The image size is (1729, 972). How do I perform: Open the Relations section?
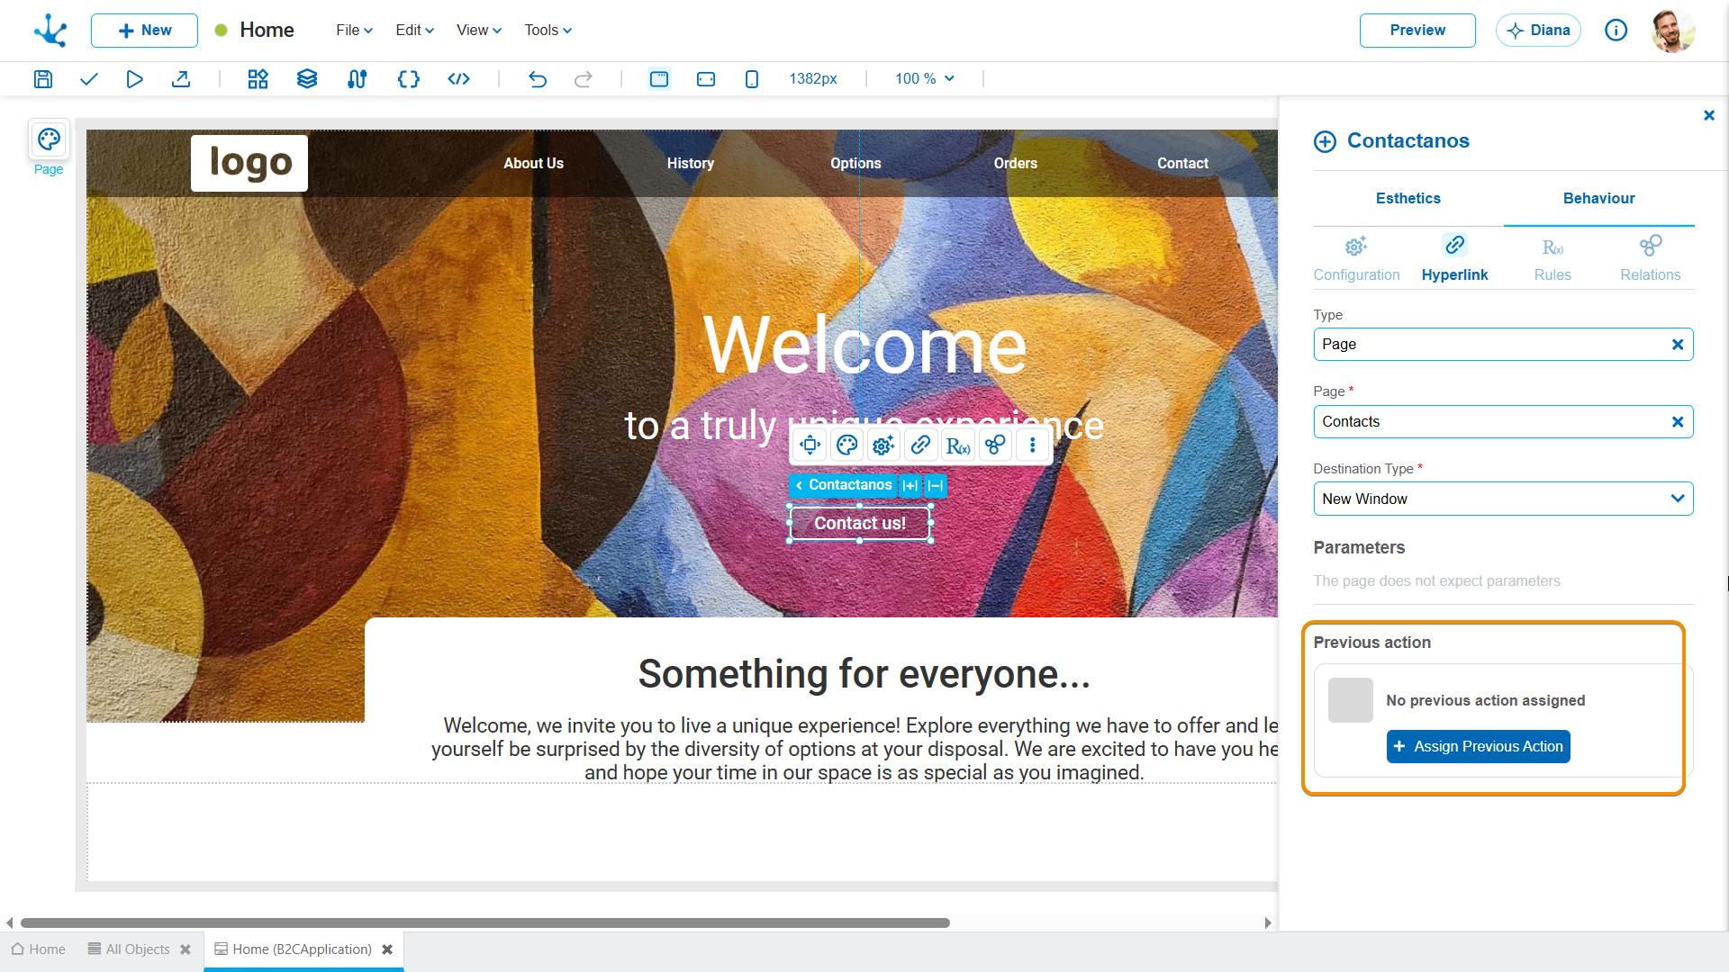(1650, 258)
